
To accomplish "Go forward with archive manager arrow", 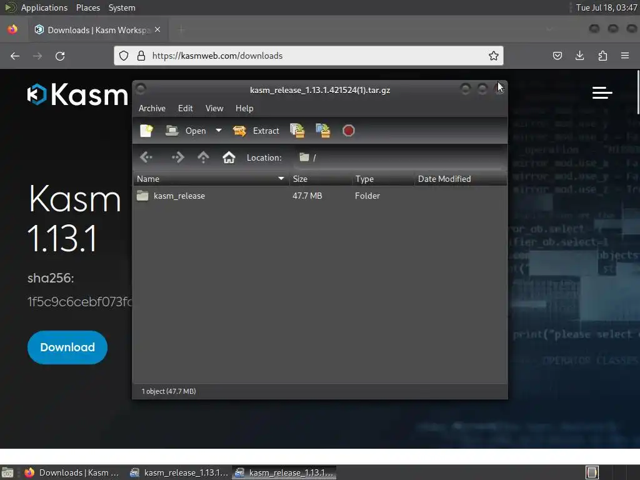I will pyautogui.click(x=177, y=157).
